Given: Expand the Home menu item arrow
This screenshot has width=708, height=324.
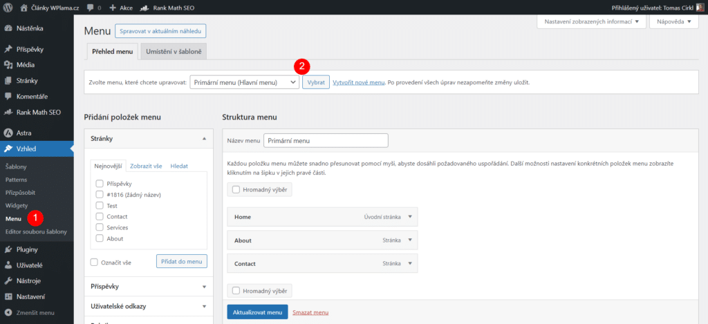Looking at the screenshot, I should coord(410,217).
